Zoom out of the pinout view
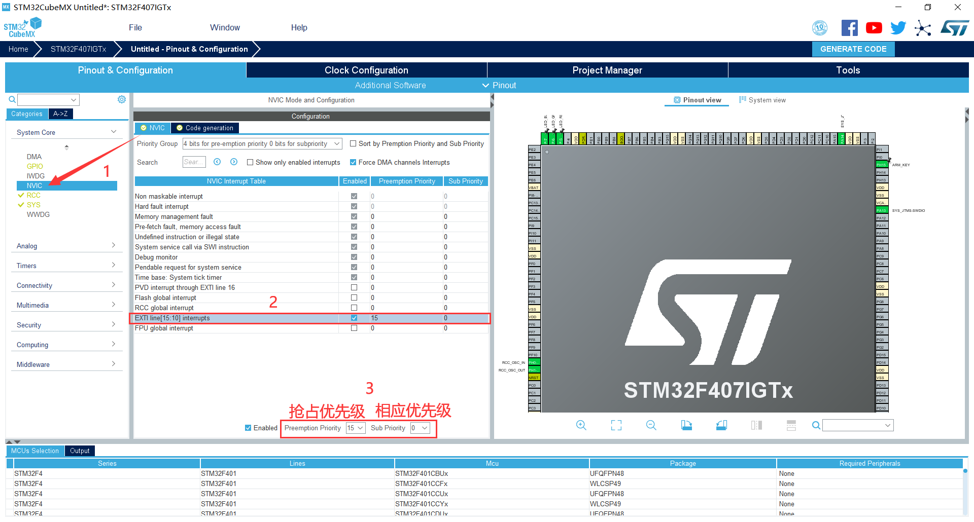974x522 pixels. [x=651, y=425]
